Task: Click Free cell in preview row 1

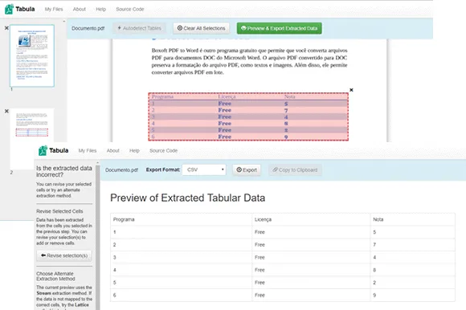Action: pyautogui.click(x=311, y=232)
